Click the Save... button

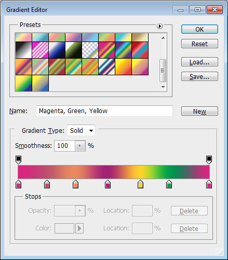click(x=199, y=76)
